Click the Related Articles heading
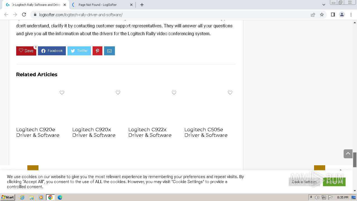 pyautogui.click(x=37, y=75)
